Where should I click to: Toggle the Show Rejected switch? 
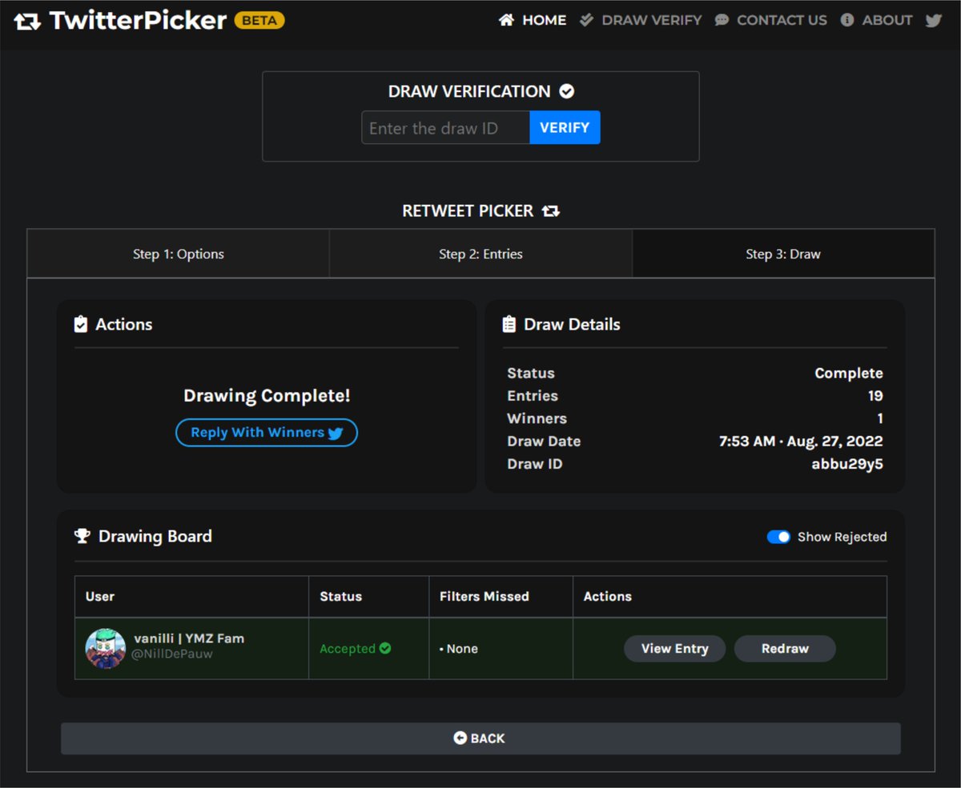778,537
